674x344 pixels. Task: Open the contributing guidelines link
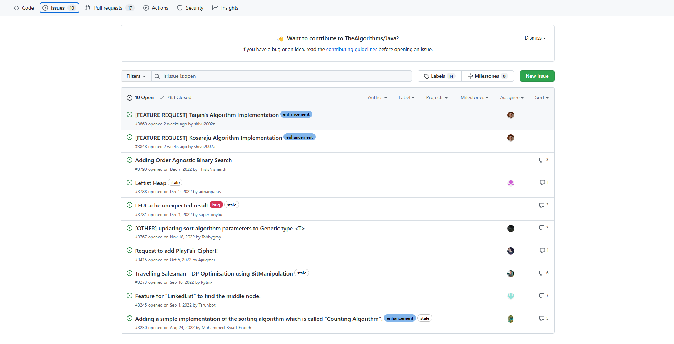pos(352,49)
